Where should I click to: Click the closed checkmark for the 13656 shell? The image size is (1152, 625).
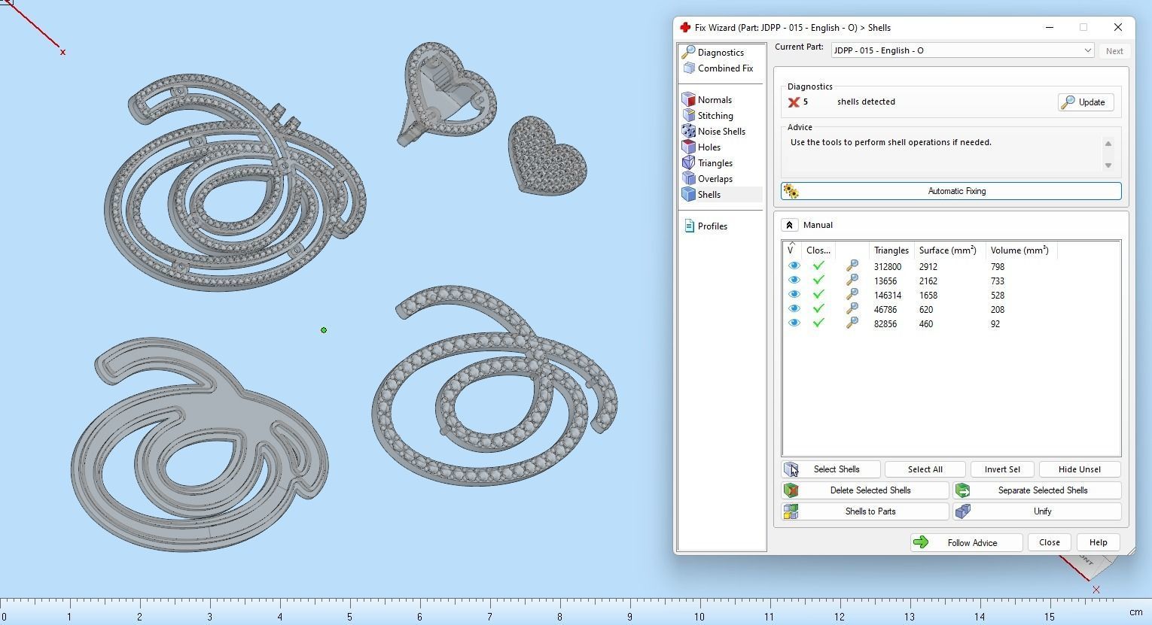click(x=818, y=281)
